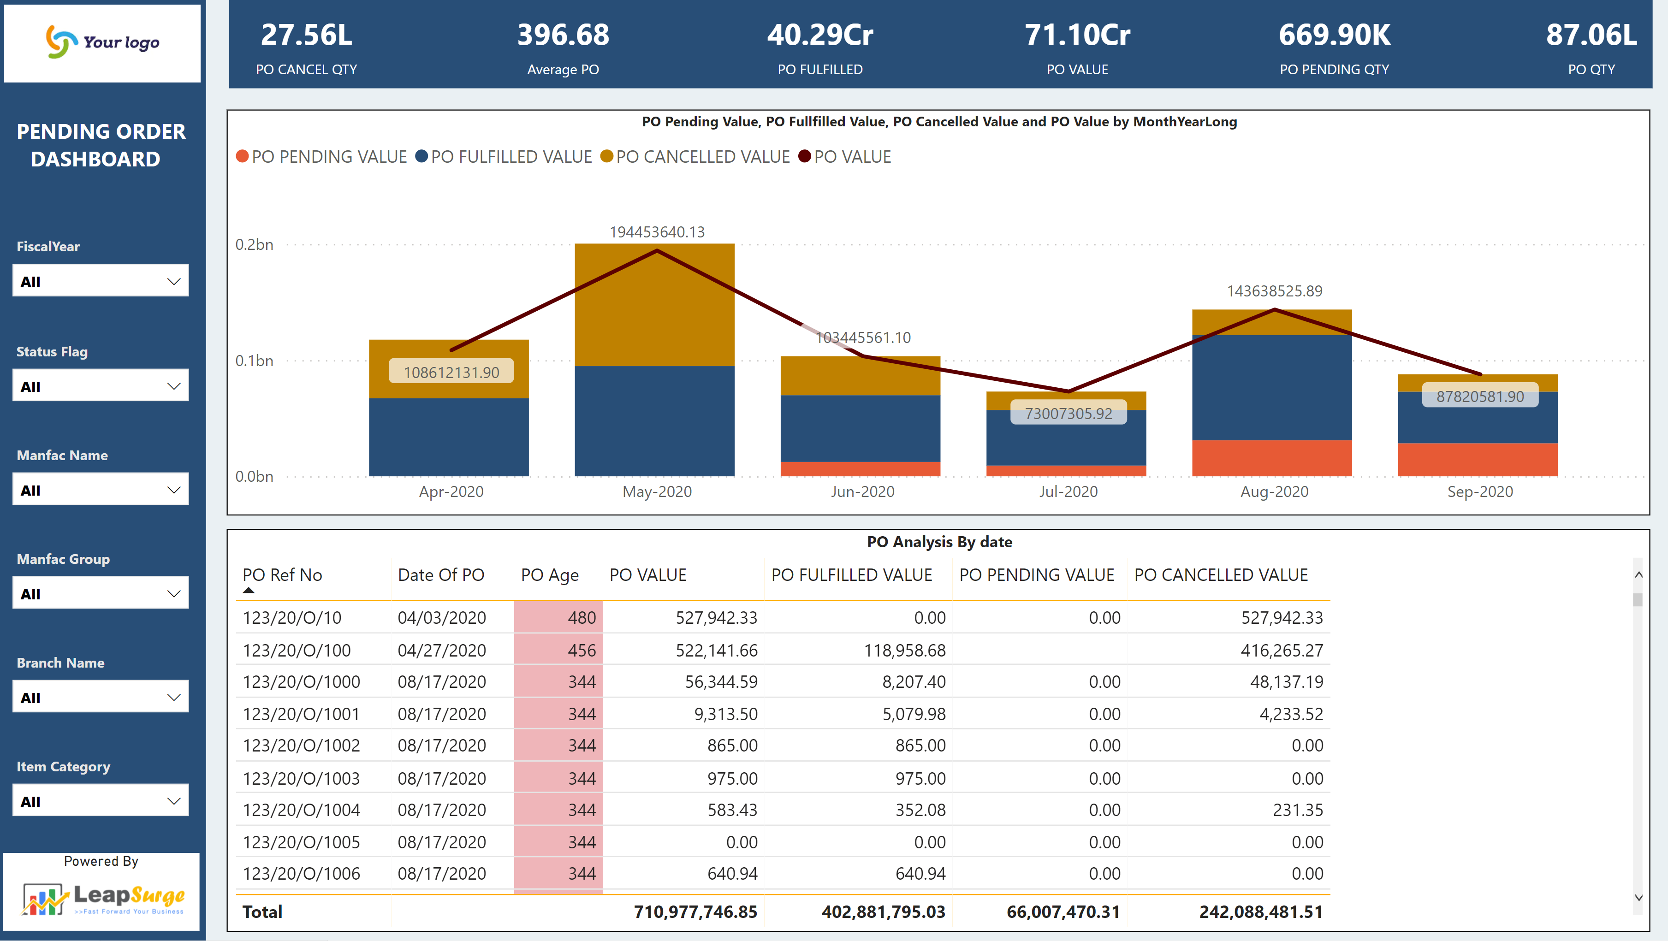Click the LeapSurge powered-by logo

(102, 897)
